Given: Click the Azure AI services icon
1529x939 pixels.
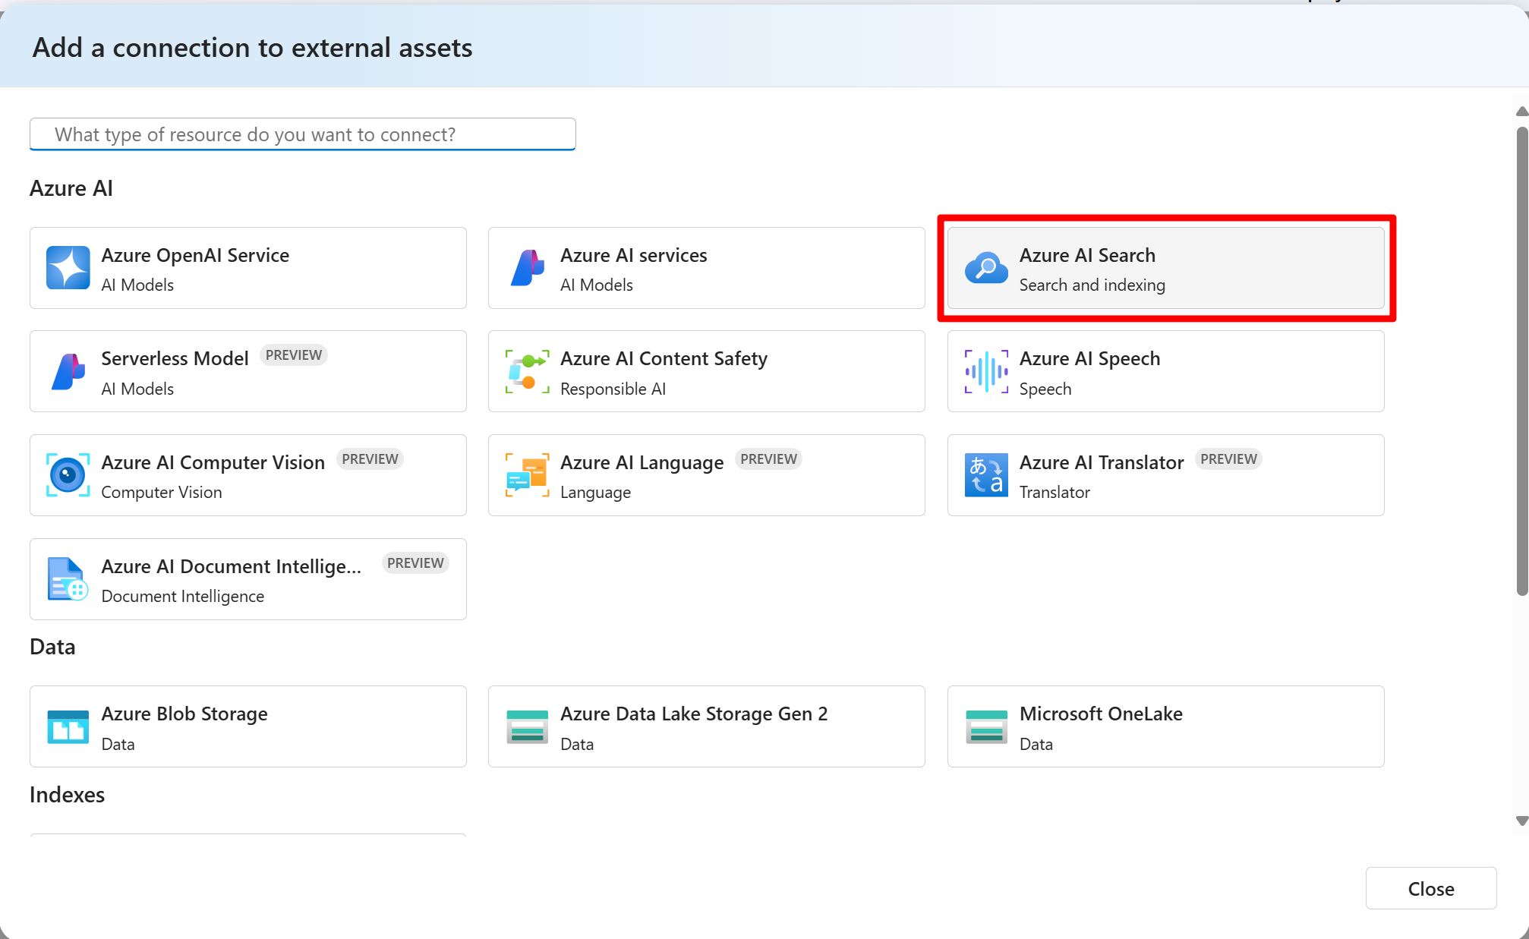Looking at the screenshot, I should [x=528, y=267].
